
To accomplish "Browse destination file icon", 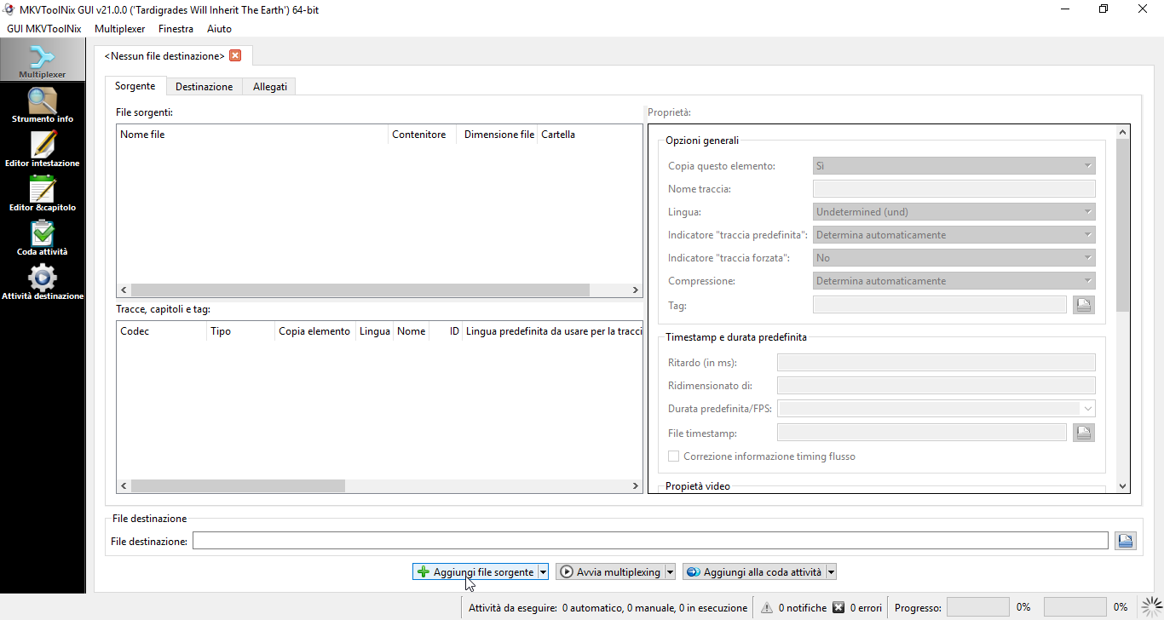I will click(1126, 541).
